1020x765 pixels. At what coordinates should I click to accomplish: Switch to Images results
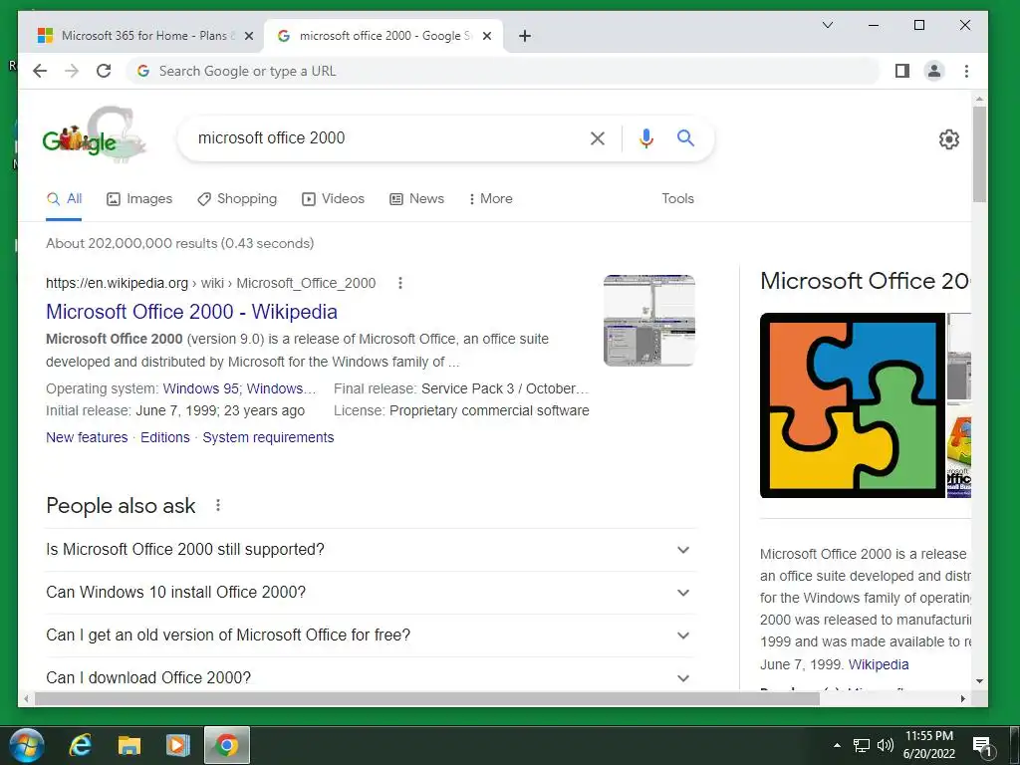tap(139, 199)
